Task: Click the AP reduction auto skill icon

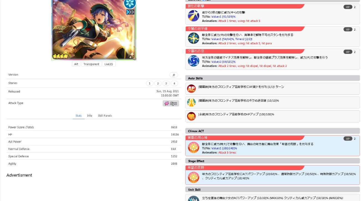Action: pyautogui.click(x=191, y=89)
